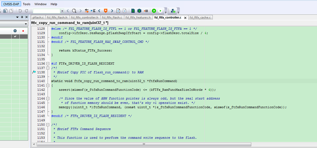Click the text 'return kStatus_FTFx_Success;'
317x148 pixels.
click(85, 50)
